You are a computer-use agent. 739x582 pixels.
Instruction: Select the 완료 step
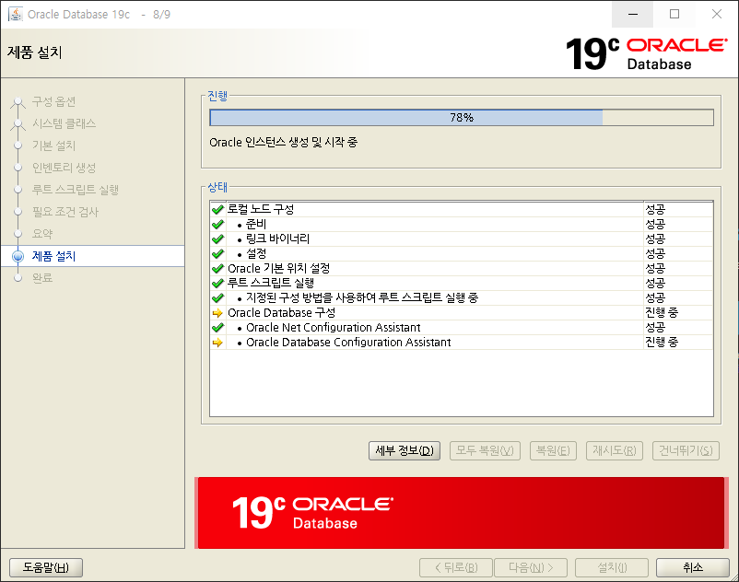point(42,278)
